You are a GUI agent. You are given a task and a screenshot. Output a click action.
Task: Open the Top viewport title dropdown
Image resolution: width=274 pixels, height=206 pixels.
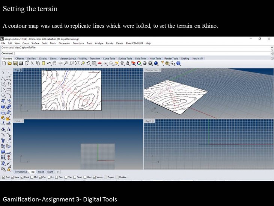(21, 70)
